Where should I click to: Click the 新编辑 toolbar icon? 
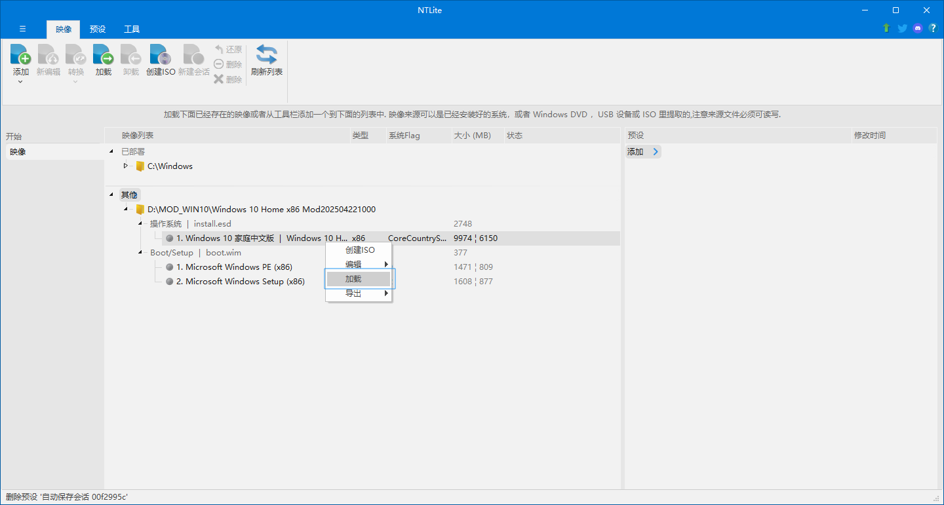(x=48, y=54)
